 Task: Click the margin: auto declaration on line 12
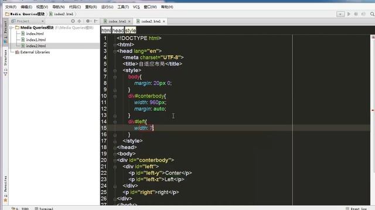(150, 109)
